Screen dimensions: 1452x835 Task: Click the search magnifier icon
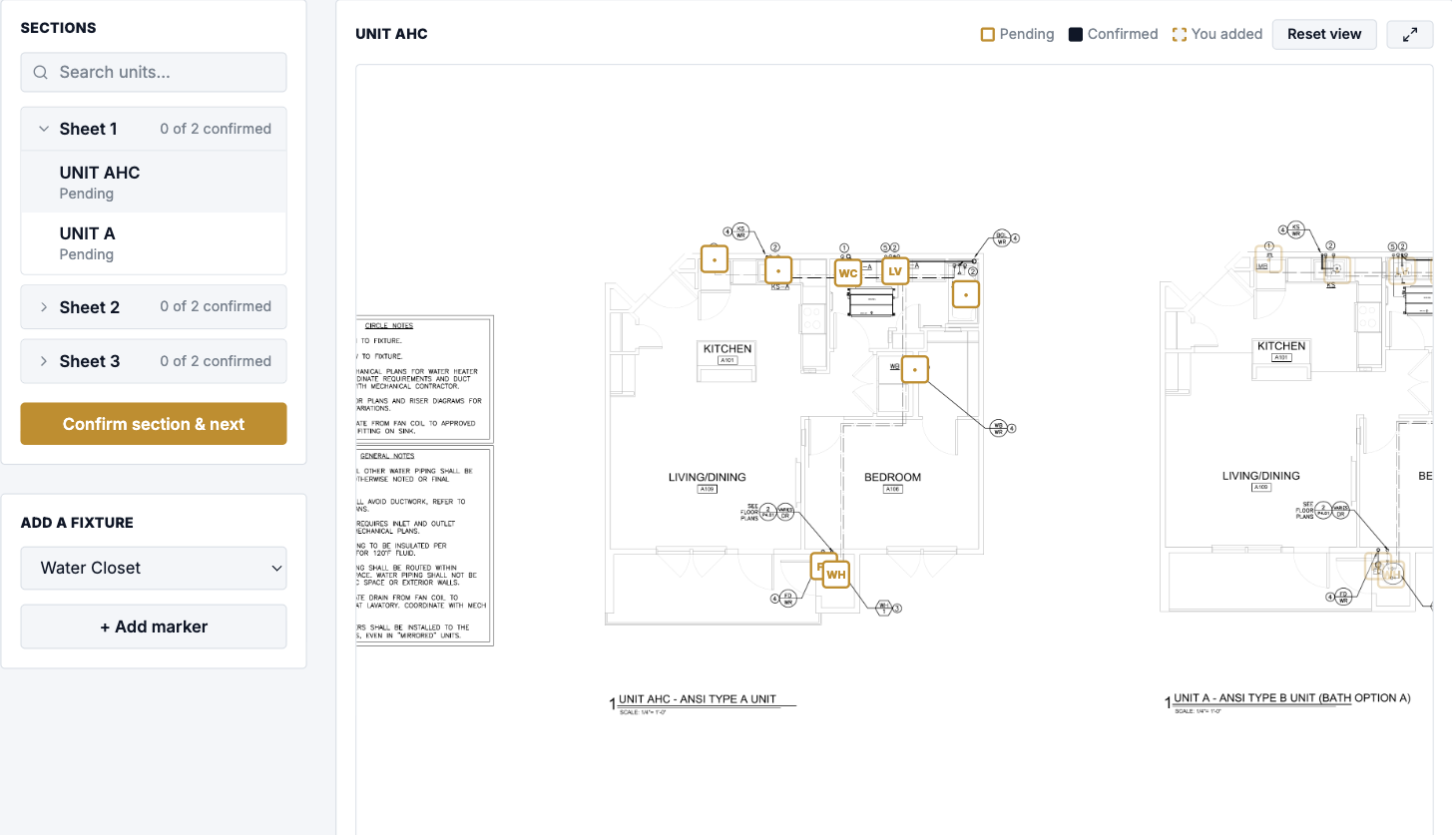click(41, 72)
